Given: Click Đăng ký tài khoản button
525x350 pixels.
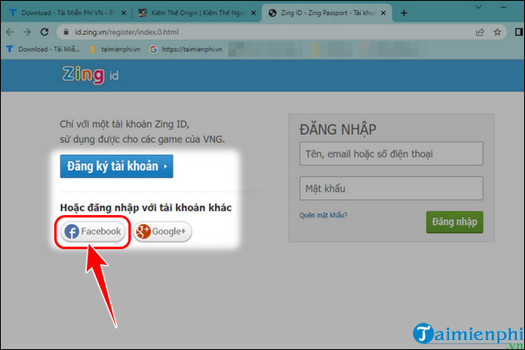Looking at the screenshot, I should pos(117,166).
